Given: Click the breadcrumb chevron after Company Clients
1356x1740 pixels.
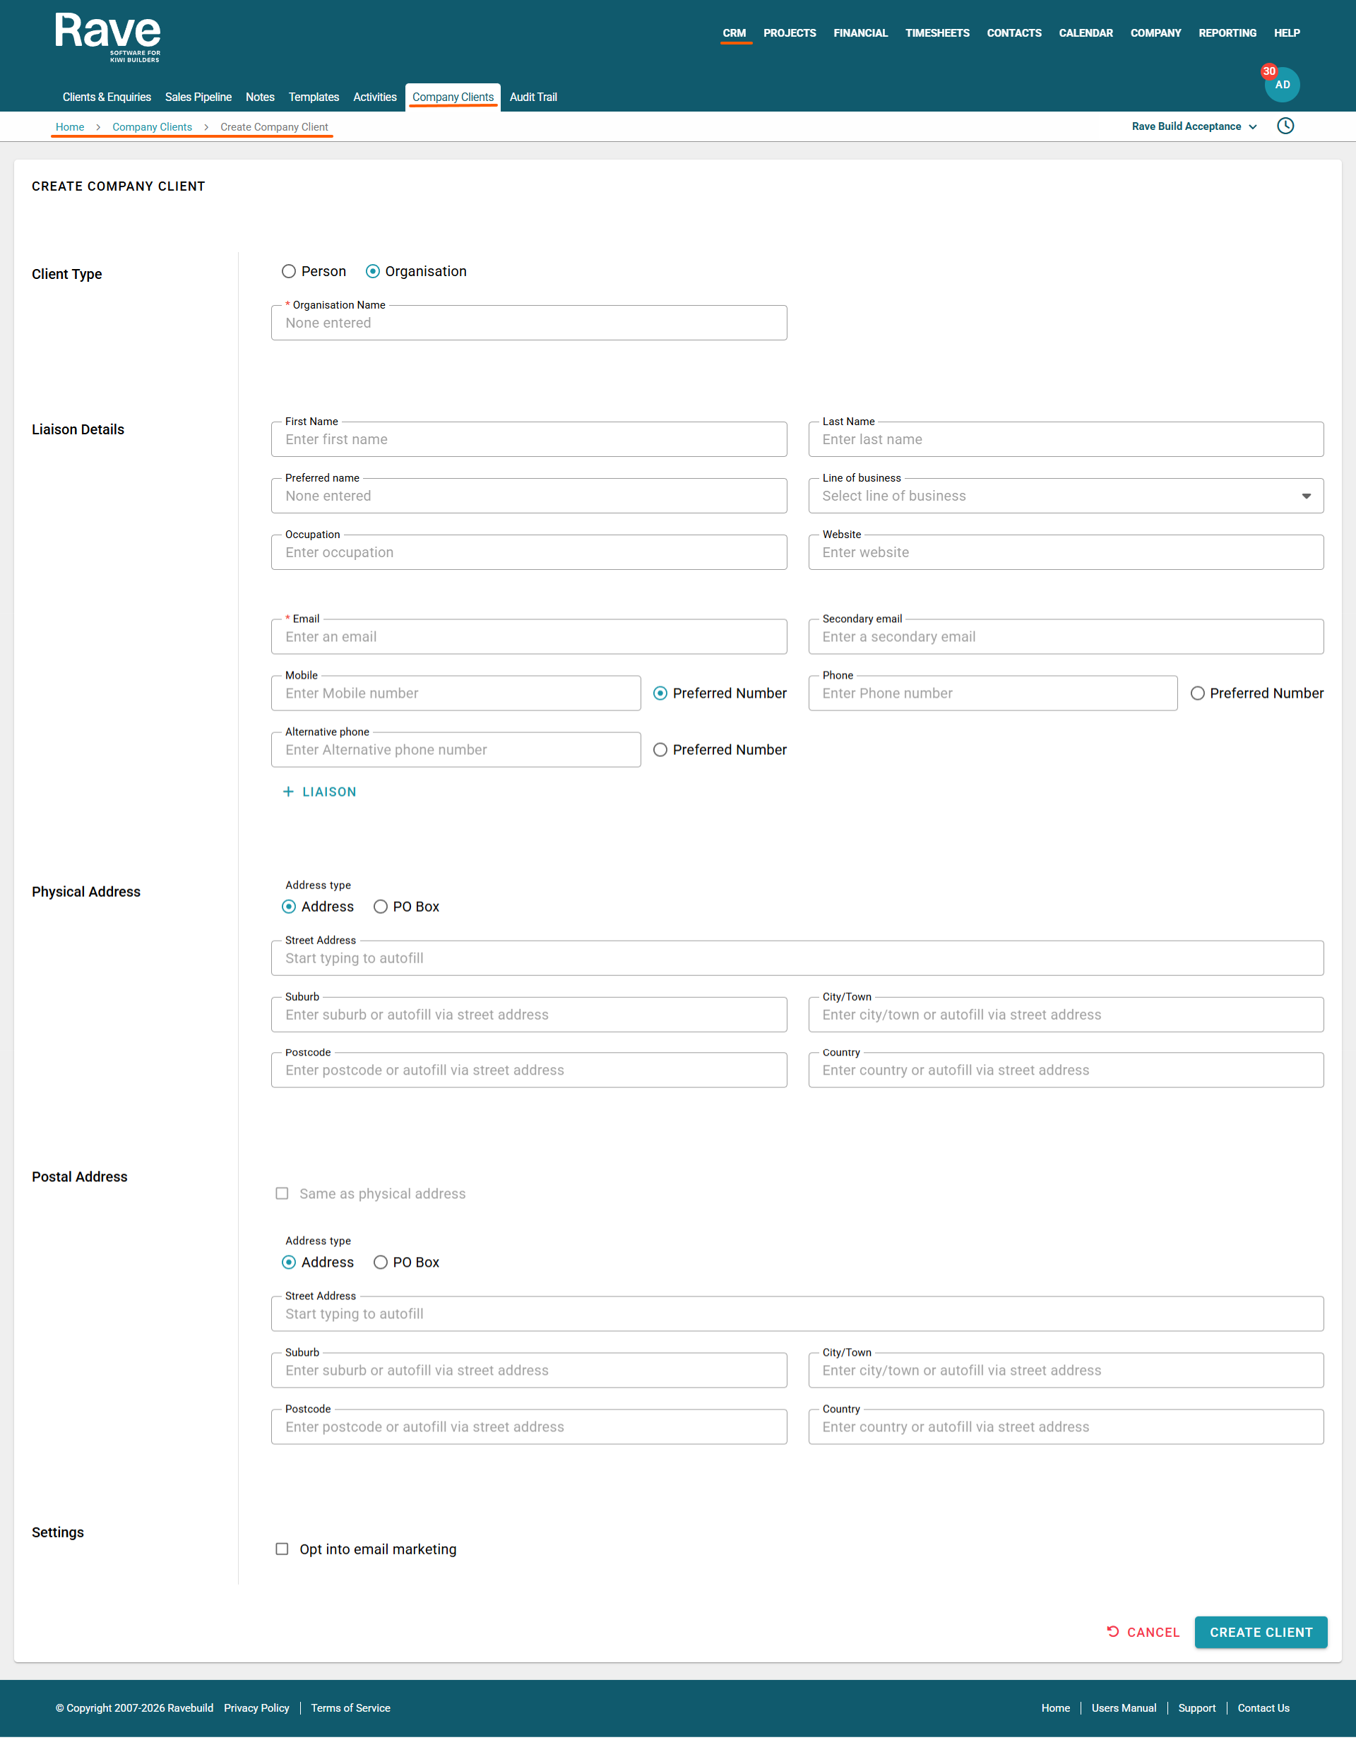Looking at the screenshot, I should pos(206,128).
